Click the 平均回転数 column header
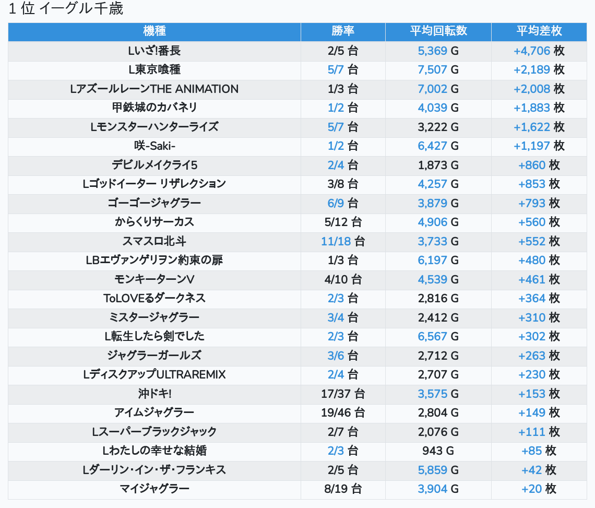 pyautogui.click(x=438, y=31)
